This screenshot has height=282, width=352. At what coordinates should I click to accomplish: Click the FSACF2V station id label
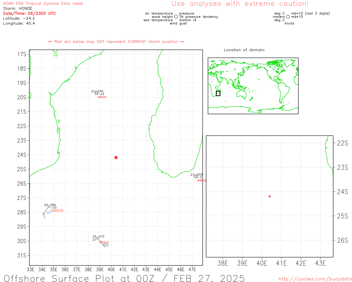[57, 211]
